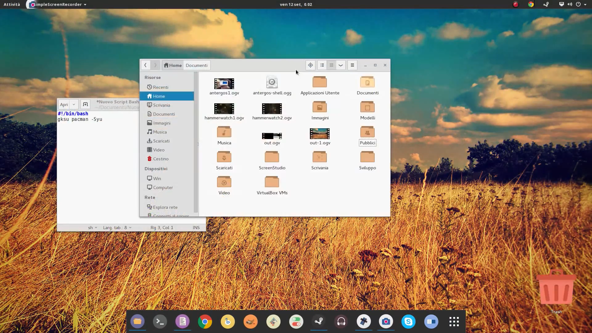Image resolution: width=592 pixels, height=333 pixels.
Task: Launch Terminal from the dock
Action: point(160,322)
